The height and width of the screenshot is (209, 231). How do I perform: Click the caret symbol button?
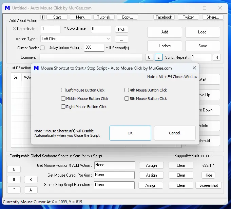pos(14,190)
